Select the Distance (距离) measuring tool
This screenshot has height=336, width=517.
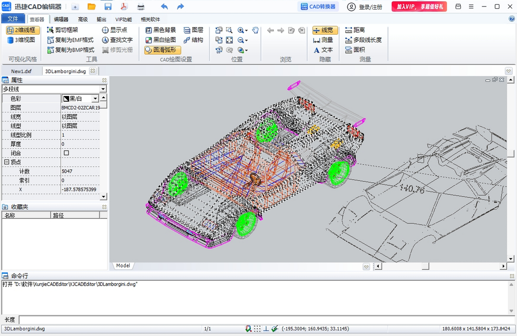pyautogui.click(x=355, y=30)
